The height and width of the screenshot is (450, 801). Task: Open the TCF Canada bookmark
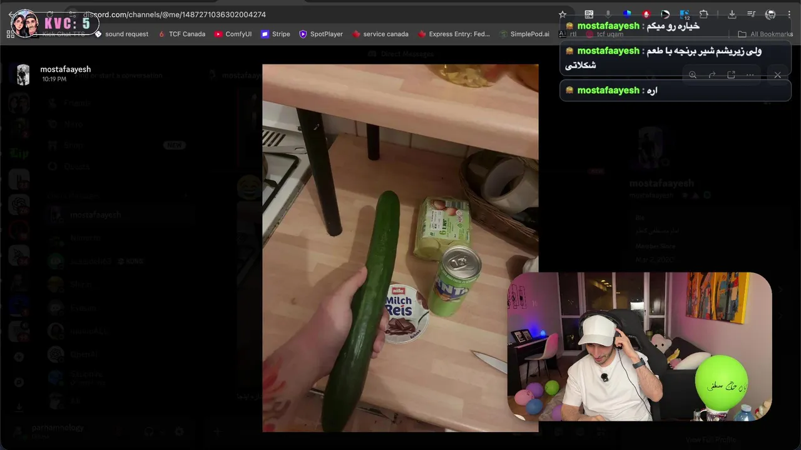click(181, 34)
